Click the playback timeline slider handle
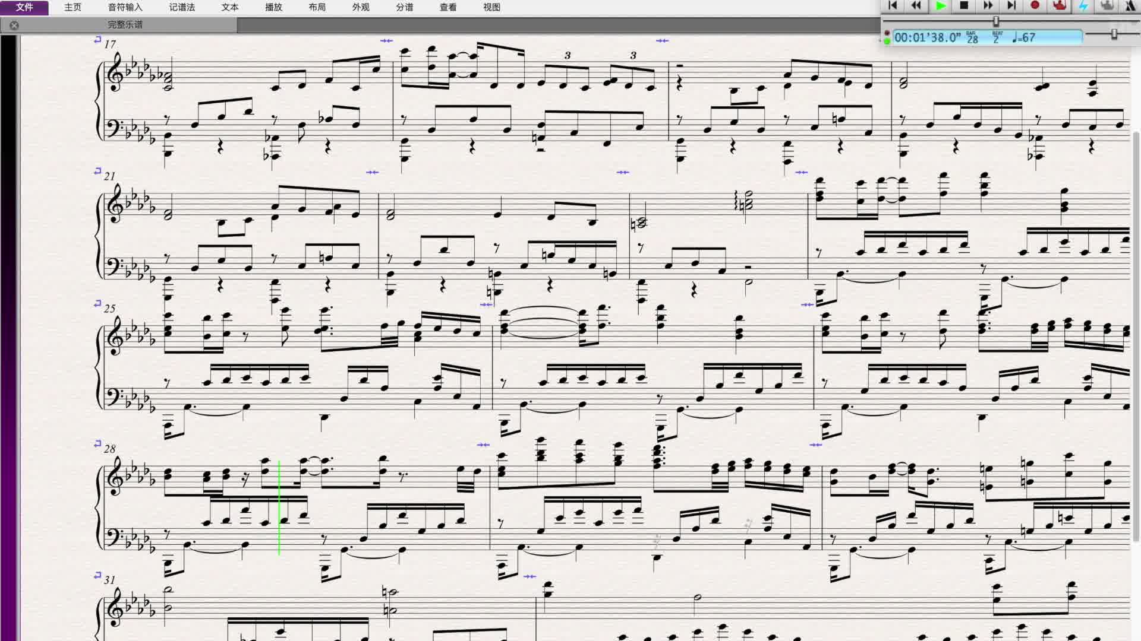The width and height of the screenshot is (1141, 641). click(996, 21)
